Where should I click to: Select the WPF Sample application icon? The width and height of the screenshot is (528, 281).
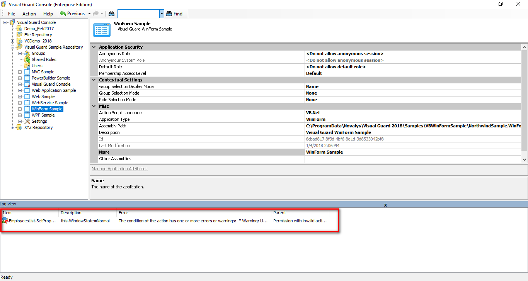(x=27, y=115)
